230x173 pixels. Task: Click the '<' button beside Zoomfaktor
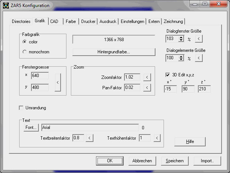147,77
